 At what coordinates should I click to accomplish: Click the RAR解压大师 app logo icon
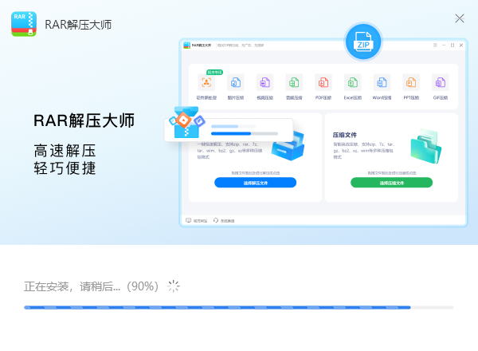24,24
